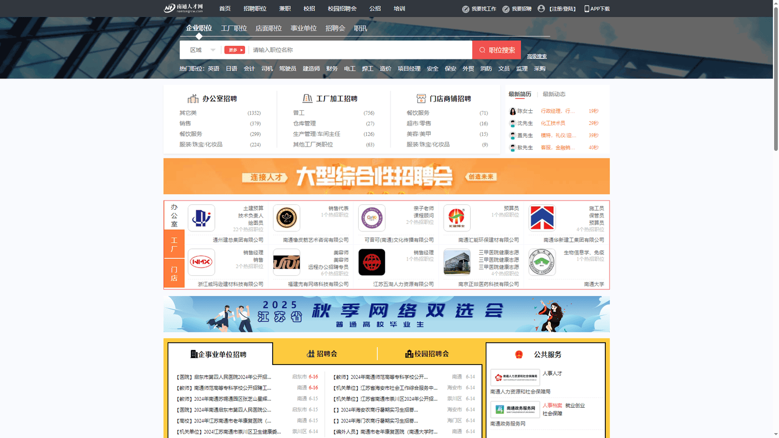Image resolution: width=779 pixels, height=438 pixels.
Task: Open 普工 category under 工厂加工招聘
Action: point(299,113)
